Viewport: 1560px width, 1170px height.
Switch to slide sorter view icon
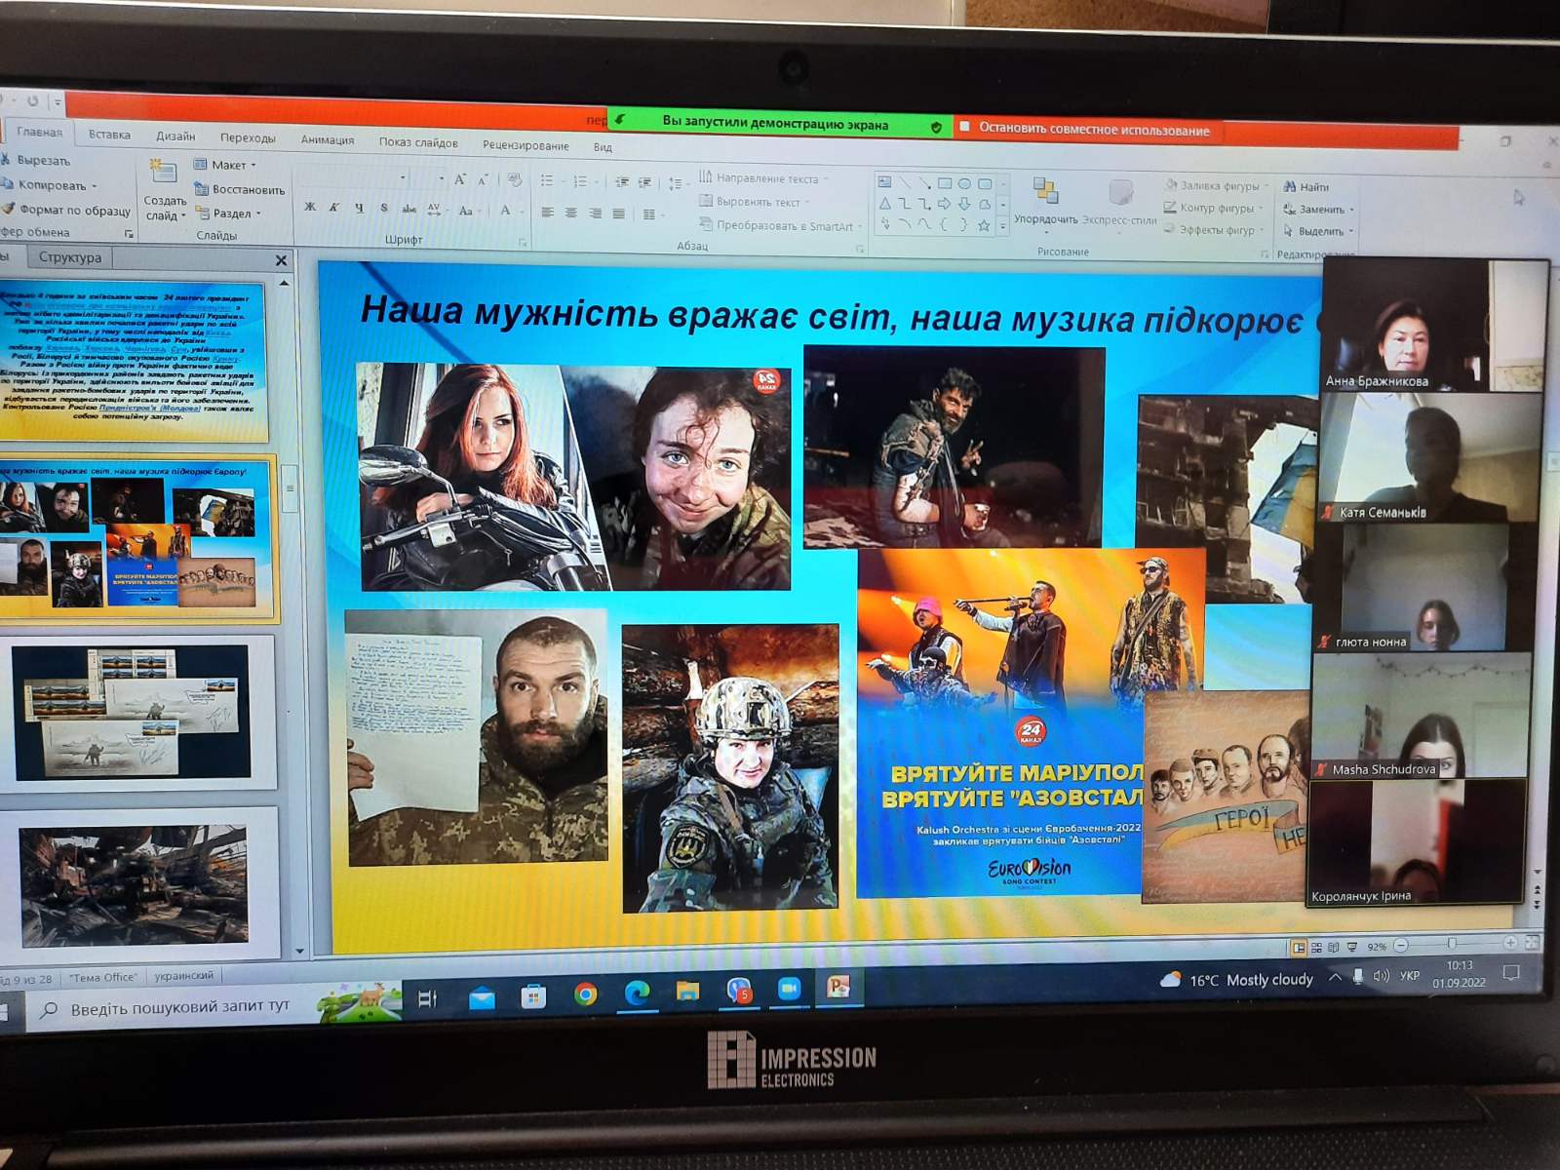pyautogui.click(x=1316, y=947)
